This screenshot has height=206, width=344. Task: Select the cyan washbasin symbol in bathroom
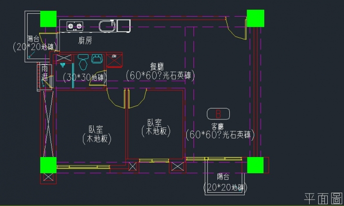click(97, 59)
